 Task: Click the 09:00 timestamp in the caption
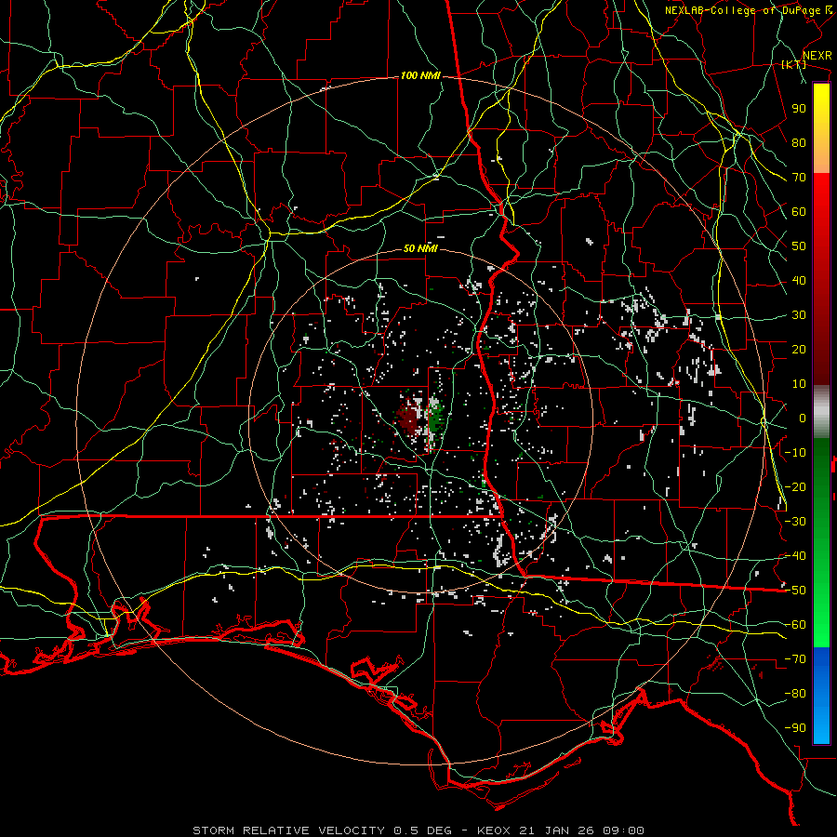pyautogui.click(x=623, y=830)
